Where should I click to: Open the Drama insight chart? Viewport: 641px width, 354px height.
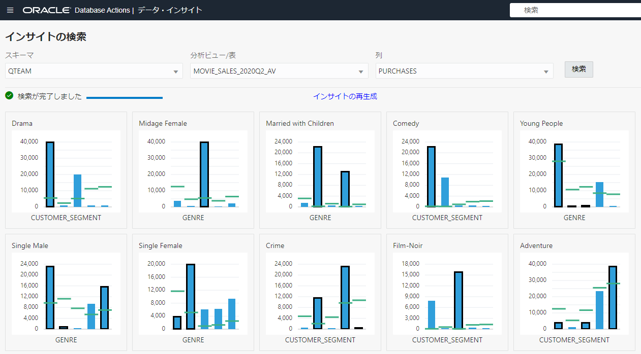point(66,170)
